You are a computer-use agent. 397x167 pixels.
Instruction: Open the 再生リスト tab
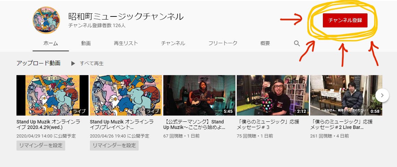126,43
